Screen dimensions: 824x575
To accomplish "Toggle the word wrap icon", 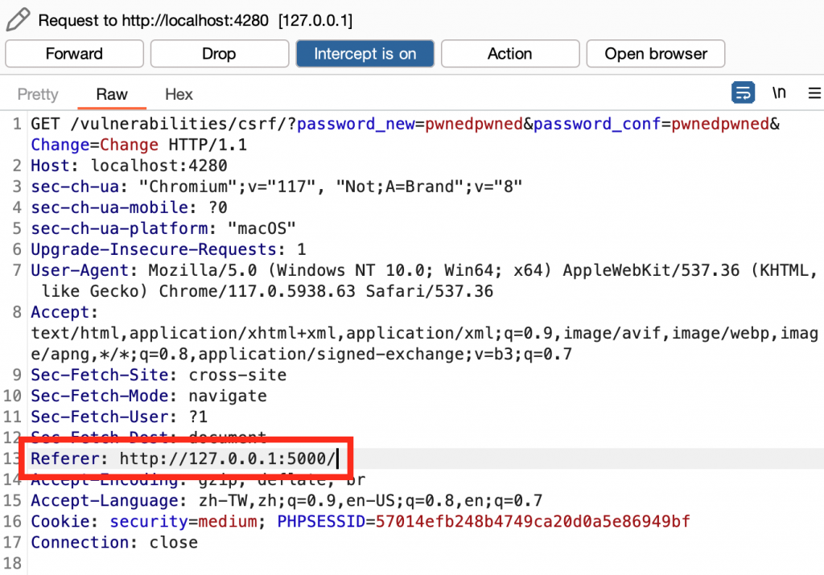I will point(743,93).
